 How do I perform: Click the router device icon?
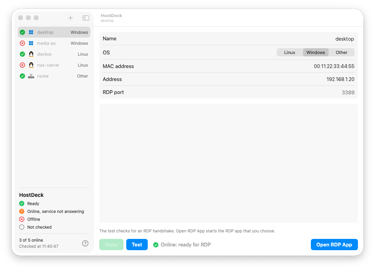(x=31, y=76)
